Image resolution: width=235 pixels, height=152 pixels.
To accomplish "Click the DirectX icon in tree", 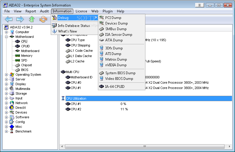I will point(12,108).
